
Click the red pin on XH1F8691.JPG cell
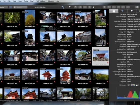pos(108,43)
